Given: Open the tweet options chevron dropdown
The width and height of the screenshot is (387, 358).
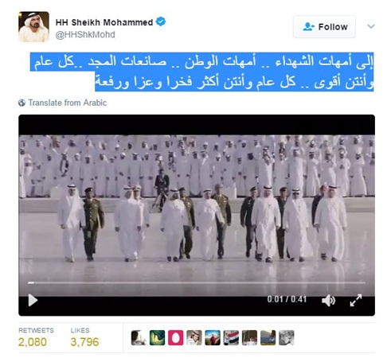Looking at the screenshot, I should point(371,26).
